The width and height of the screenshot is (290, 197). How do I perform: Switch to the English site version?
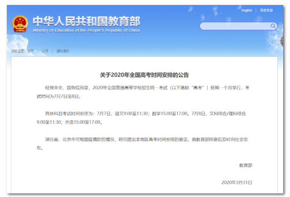(246, 10)
